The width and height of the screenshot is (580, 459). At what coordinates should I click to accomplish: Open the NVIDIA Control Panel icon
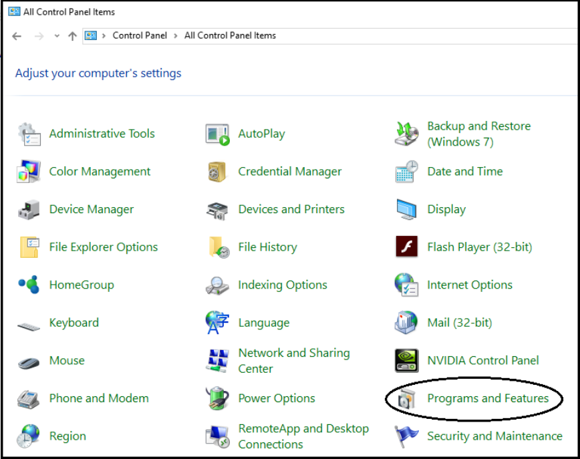tap(406, 360)
